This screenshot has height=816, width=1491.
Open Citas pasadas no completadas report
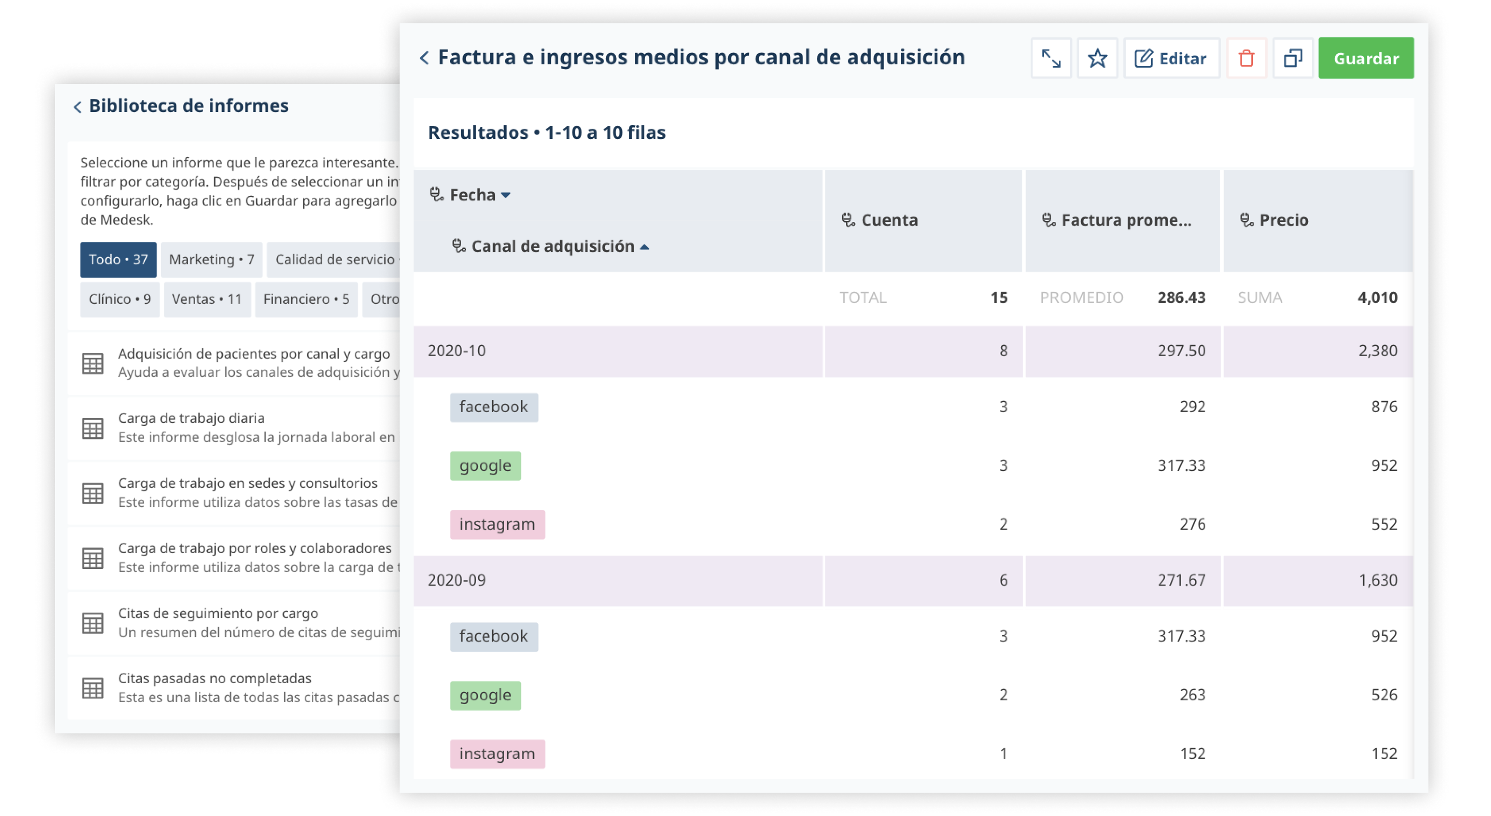215,678
